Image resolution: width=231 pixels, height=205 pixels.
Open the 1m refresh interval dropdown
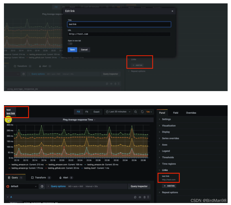click(x=149, y=112)
